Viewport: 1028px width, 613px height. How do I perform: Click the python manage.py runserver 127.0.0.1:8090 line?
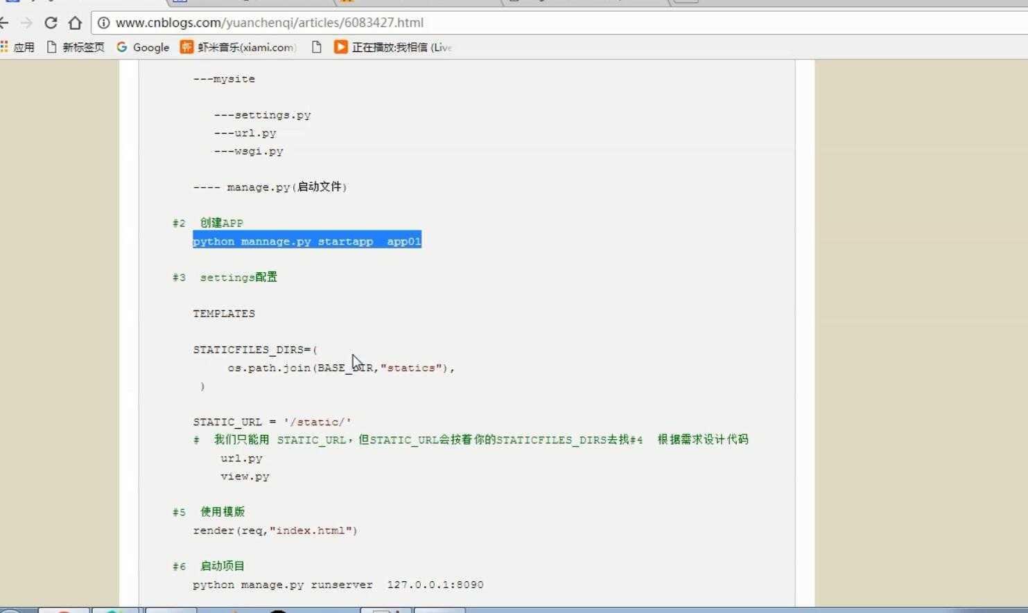[338, 585]
